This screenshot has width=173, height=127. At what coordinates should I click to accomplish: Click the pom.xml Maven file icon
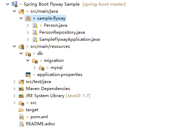[22, 117]
